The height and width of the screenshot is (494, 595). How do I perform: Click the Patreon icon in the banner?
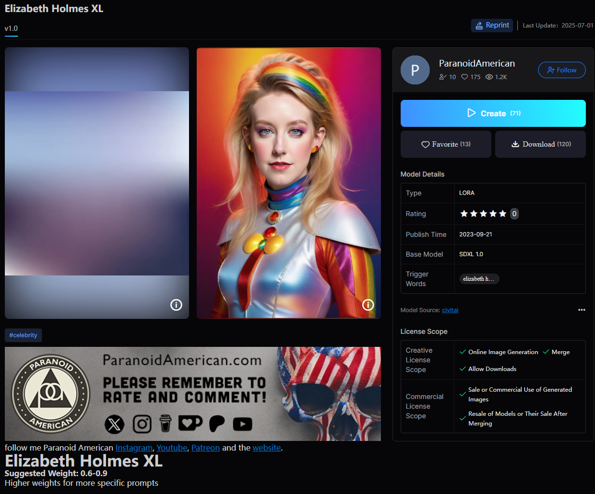point(217,423)
